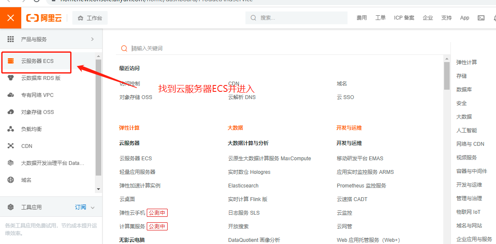Click the Alibaba Cloud logo

(x=44, y=18)
